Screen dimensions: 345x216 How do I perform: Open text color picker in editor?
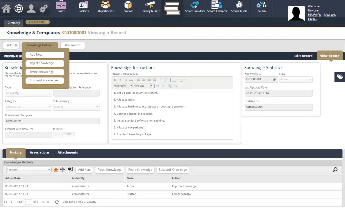tap(175, 80)
